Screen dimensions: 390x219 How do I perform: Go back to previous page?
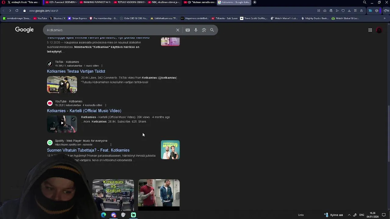(x=3, y=11)
